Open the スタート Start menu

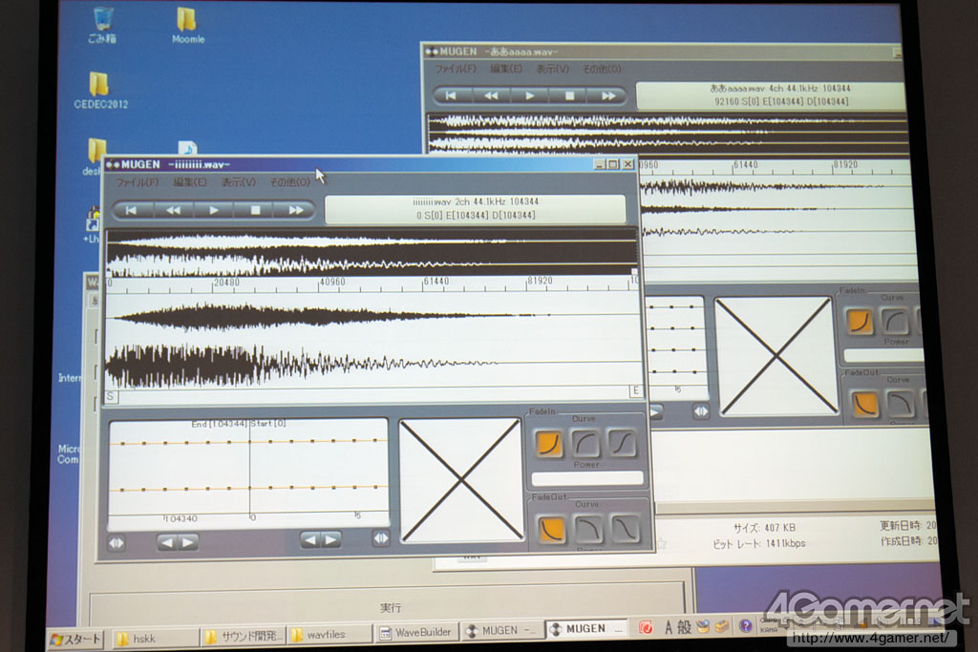(x=76, y=639)
